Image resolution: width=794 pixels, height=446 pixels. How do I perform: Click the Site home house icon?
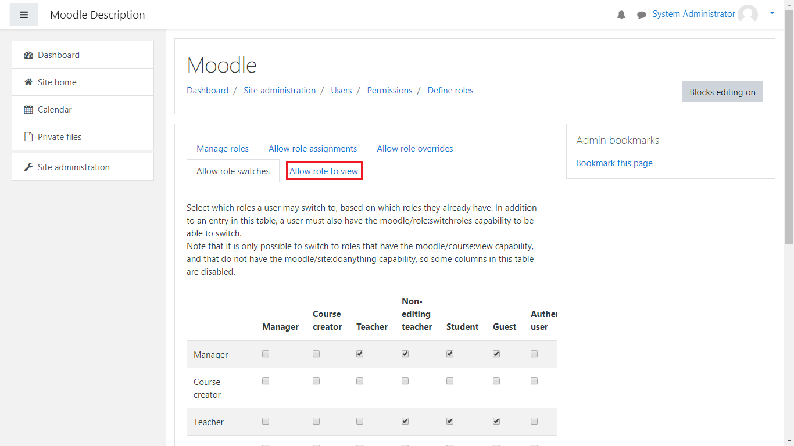pyautogui.click(x=28, y=82)
